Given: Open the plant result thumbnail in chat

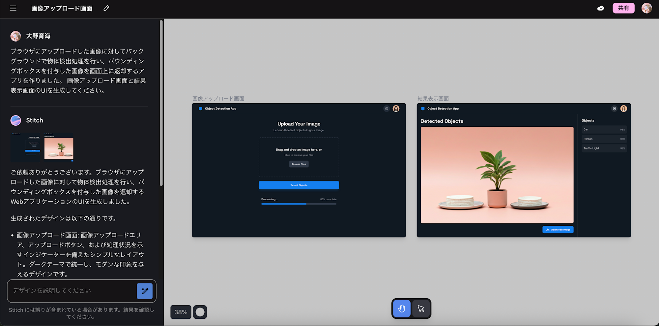Looking at the screenshot, I should (59, 147).
